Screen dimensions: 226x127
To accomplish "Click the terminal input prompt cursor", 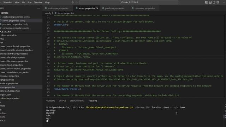I will [48, 121].
